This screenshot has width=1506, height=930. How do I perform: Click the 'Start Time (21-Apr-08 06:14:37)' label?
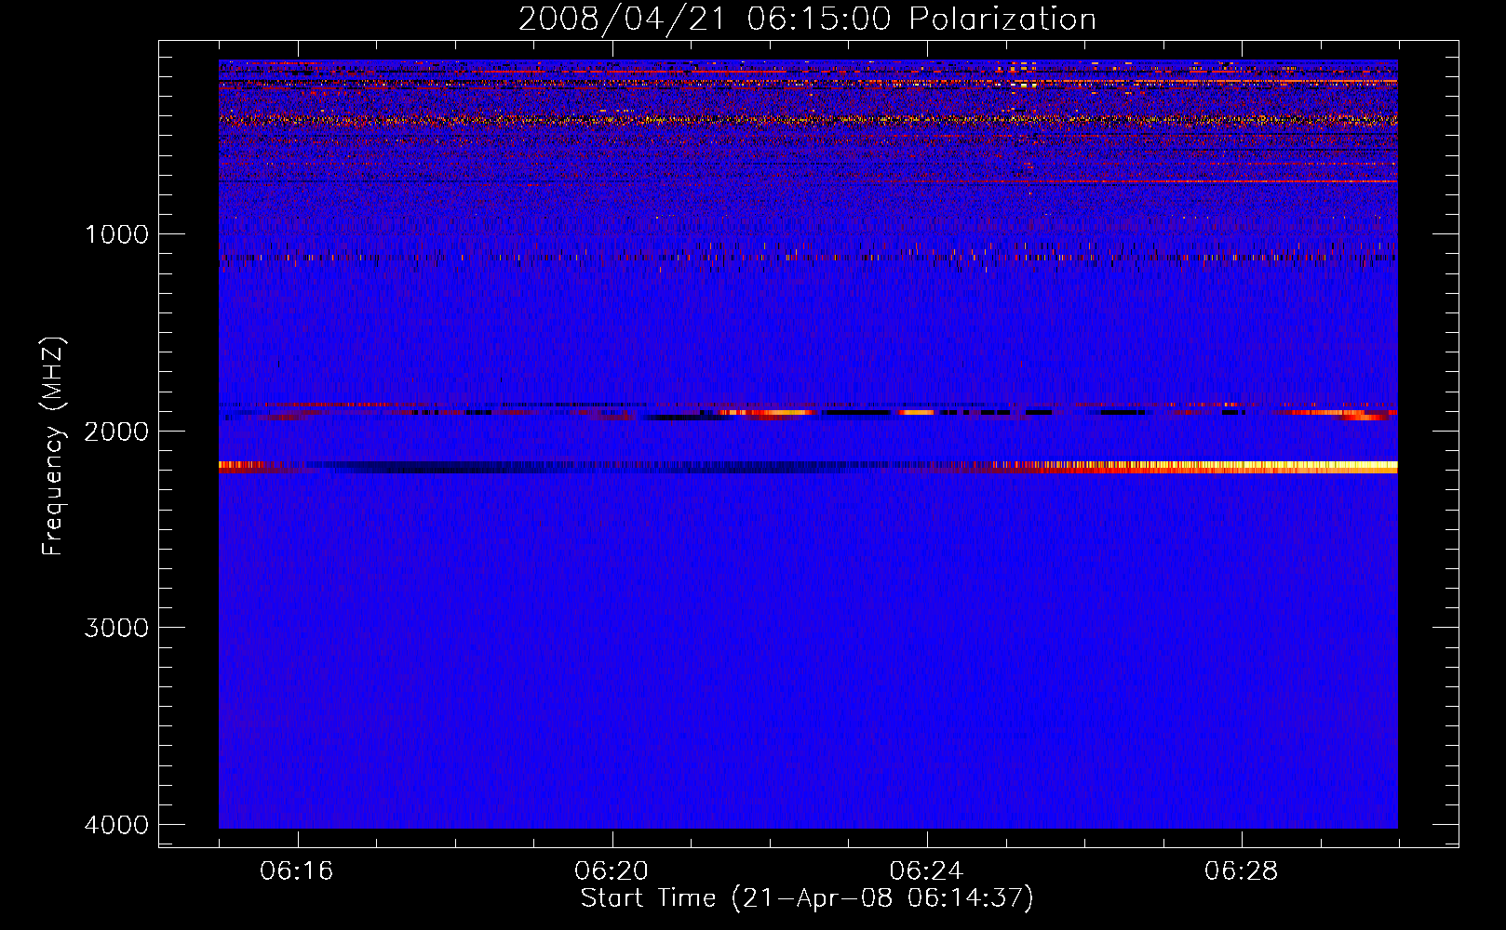807,898
